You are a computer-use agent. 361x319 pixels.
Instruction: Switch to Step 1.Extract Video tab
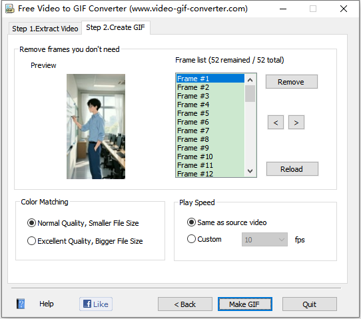click(x=45, y=29)
